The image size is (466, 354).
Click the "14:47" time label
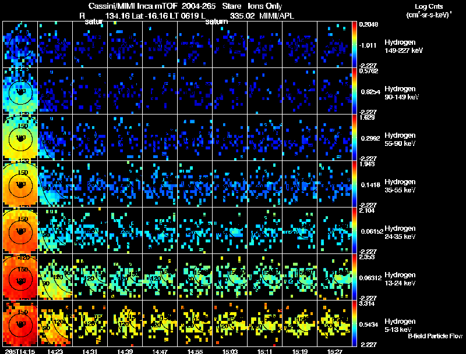tap(160, 351)
